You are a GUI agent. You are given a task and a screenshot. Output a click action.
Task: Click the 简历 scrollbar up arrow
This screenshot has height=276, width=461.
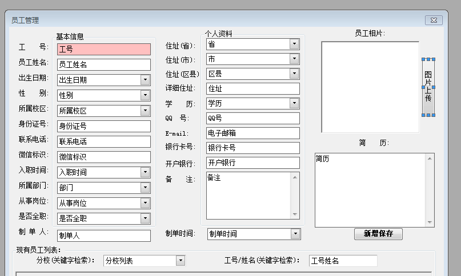coord(430,159)
